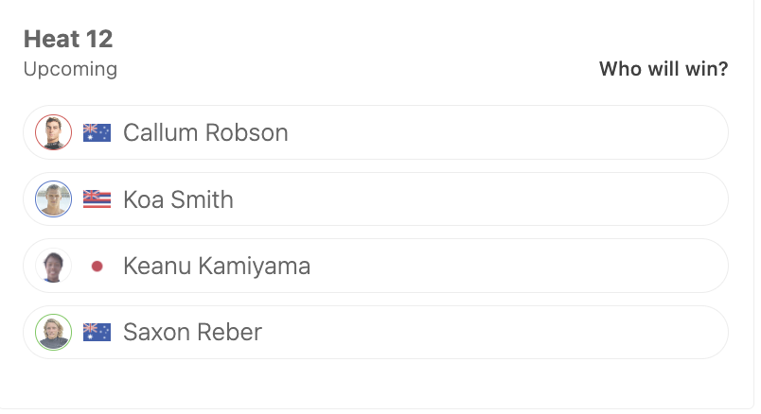Click the Upcoming status label

(70, 70)
